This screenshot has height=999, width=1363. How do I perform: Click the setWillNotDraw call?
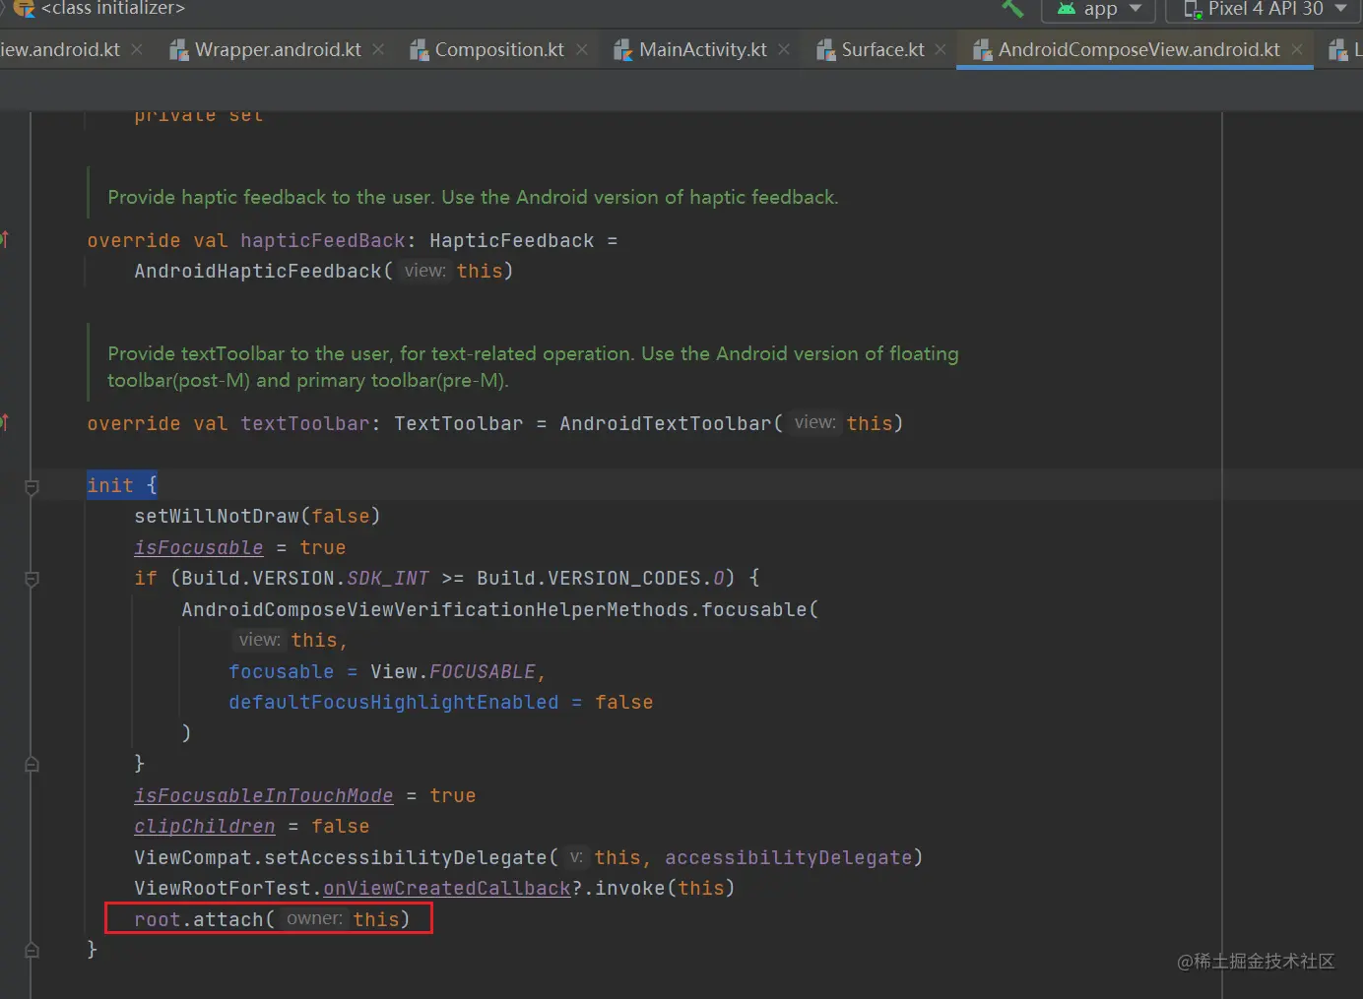(217, 517)
